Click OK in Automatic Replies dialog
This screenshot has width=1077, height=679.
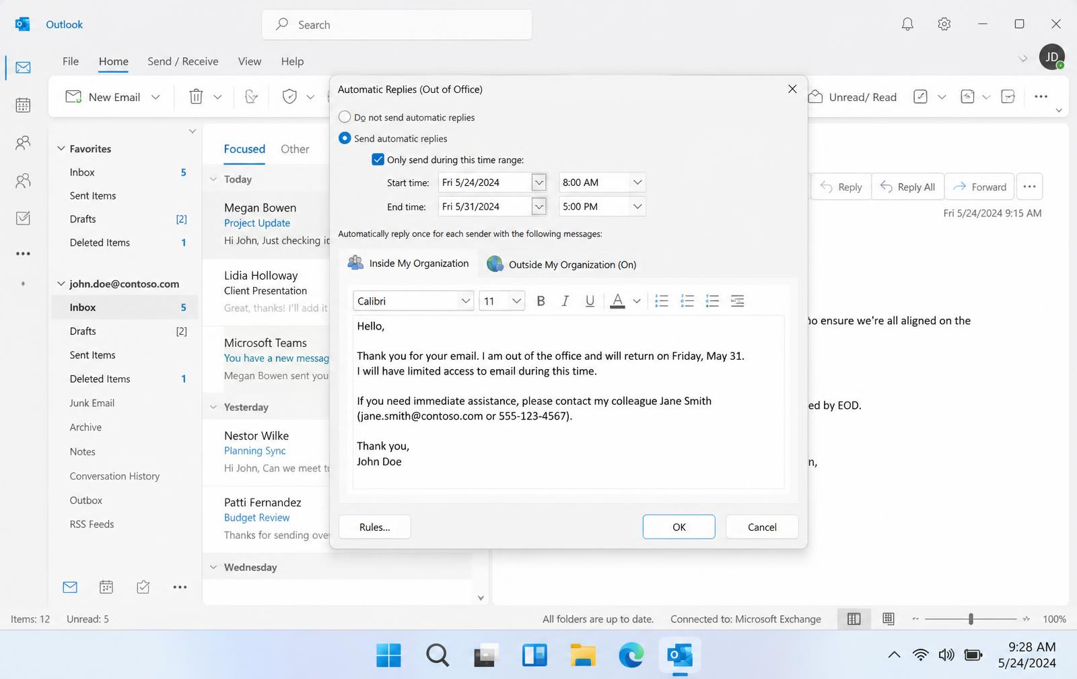click(679, 527)
